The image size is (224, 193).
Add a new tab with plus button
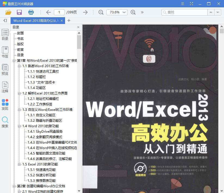click(69, 21)
